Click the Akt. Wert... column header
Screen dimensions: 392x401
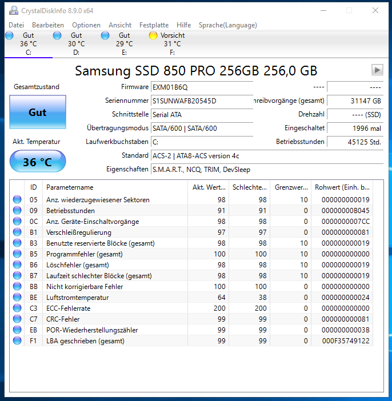tap(208, 187)
